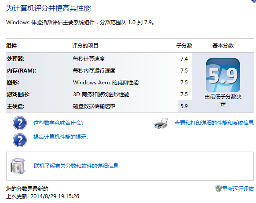The width and height of the screenshot is (256, 203).
Task: Click the 5.9 base score badge
Action: click(x=223, y=75)
